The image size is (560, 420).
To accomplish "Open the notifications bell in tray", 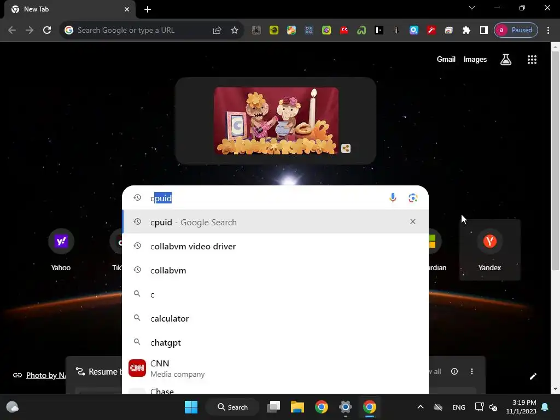I will (x=545, y=407).
